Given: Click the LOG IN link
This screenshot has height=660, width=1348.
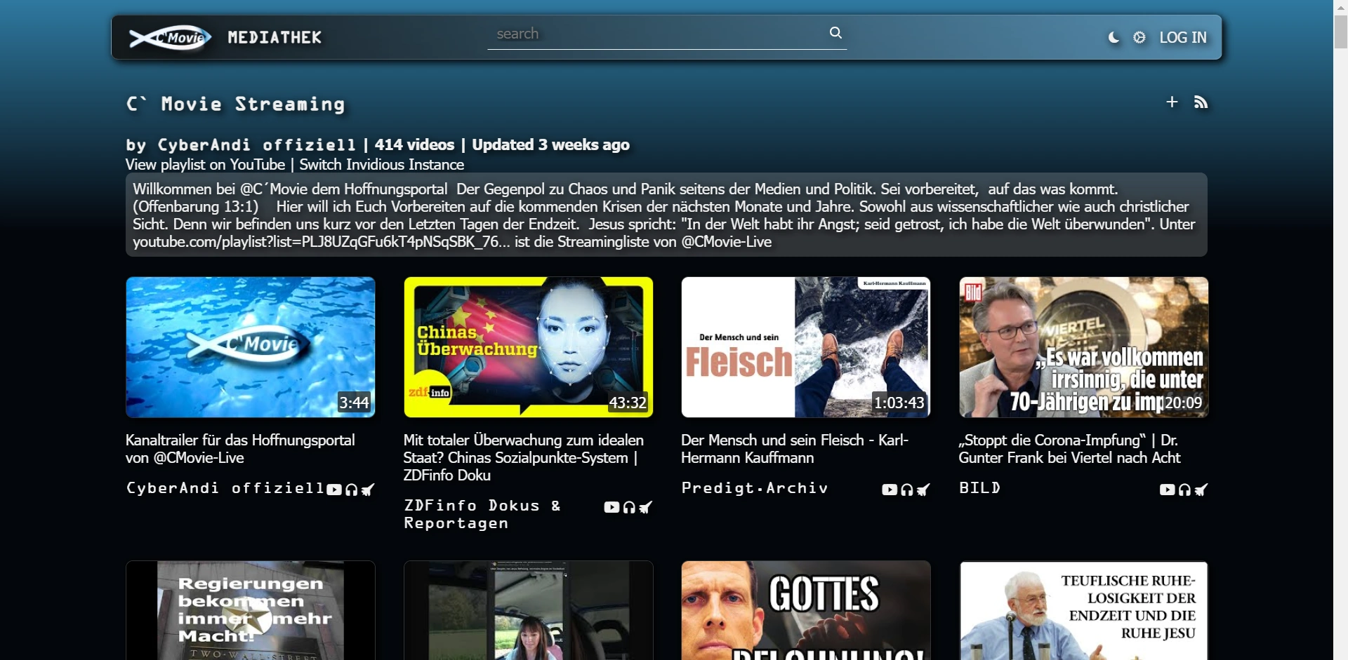Looking at the screenshot, I should pyautogui.click(x=1183, y=38).
